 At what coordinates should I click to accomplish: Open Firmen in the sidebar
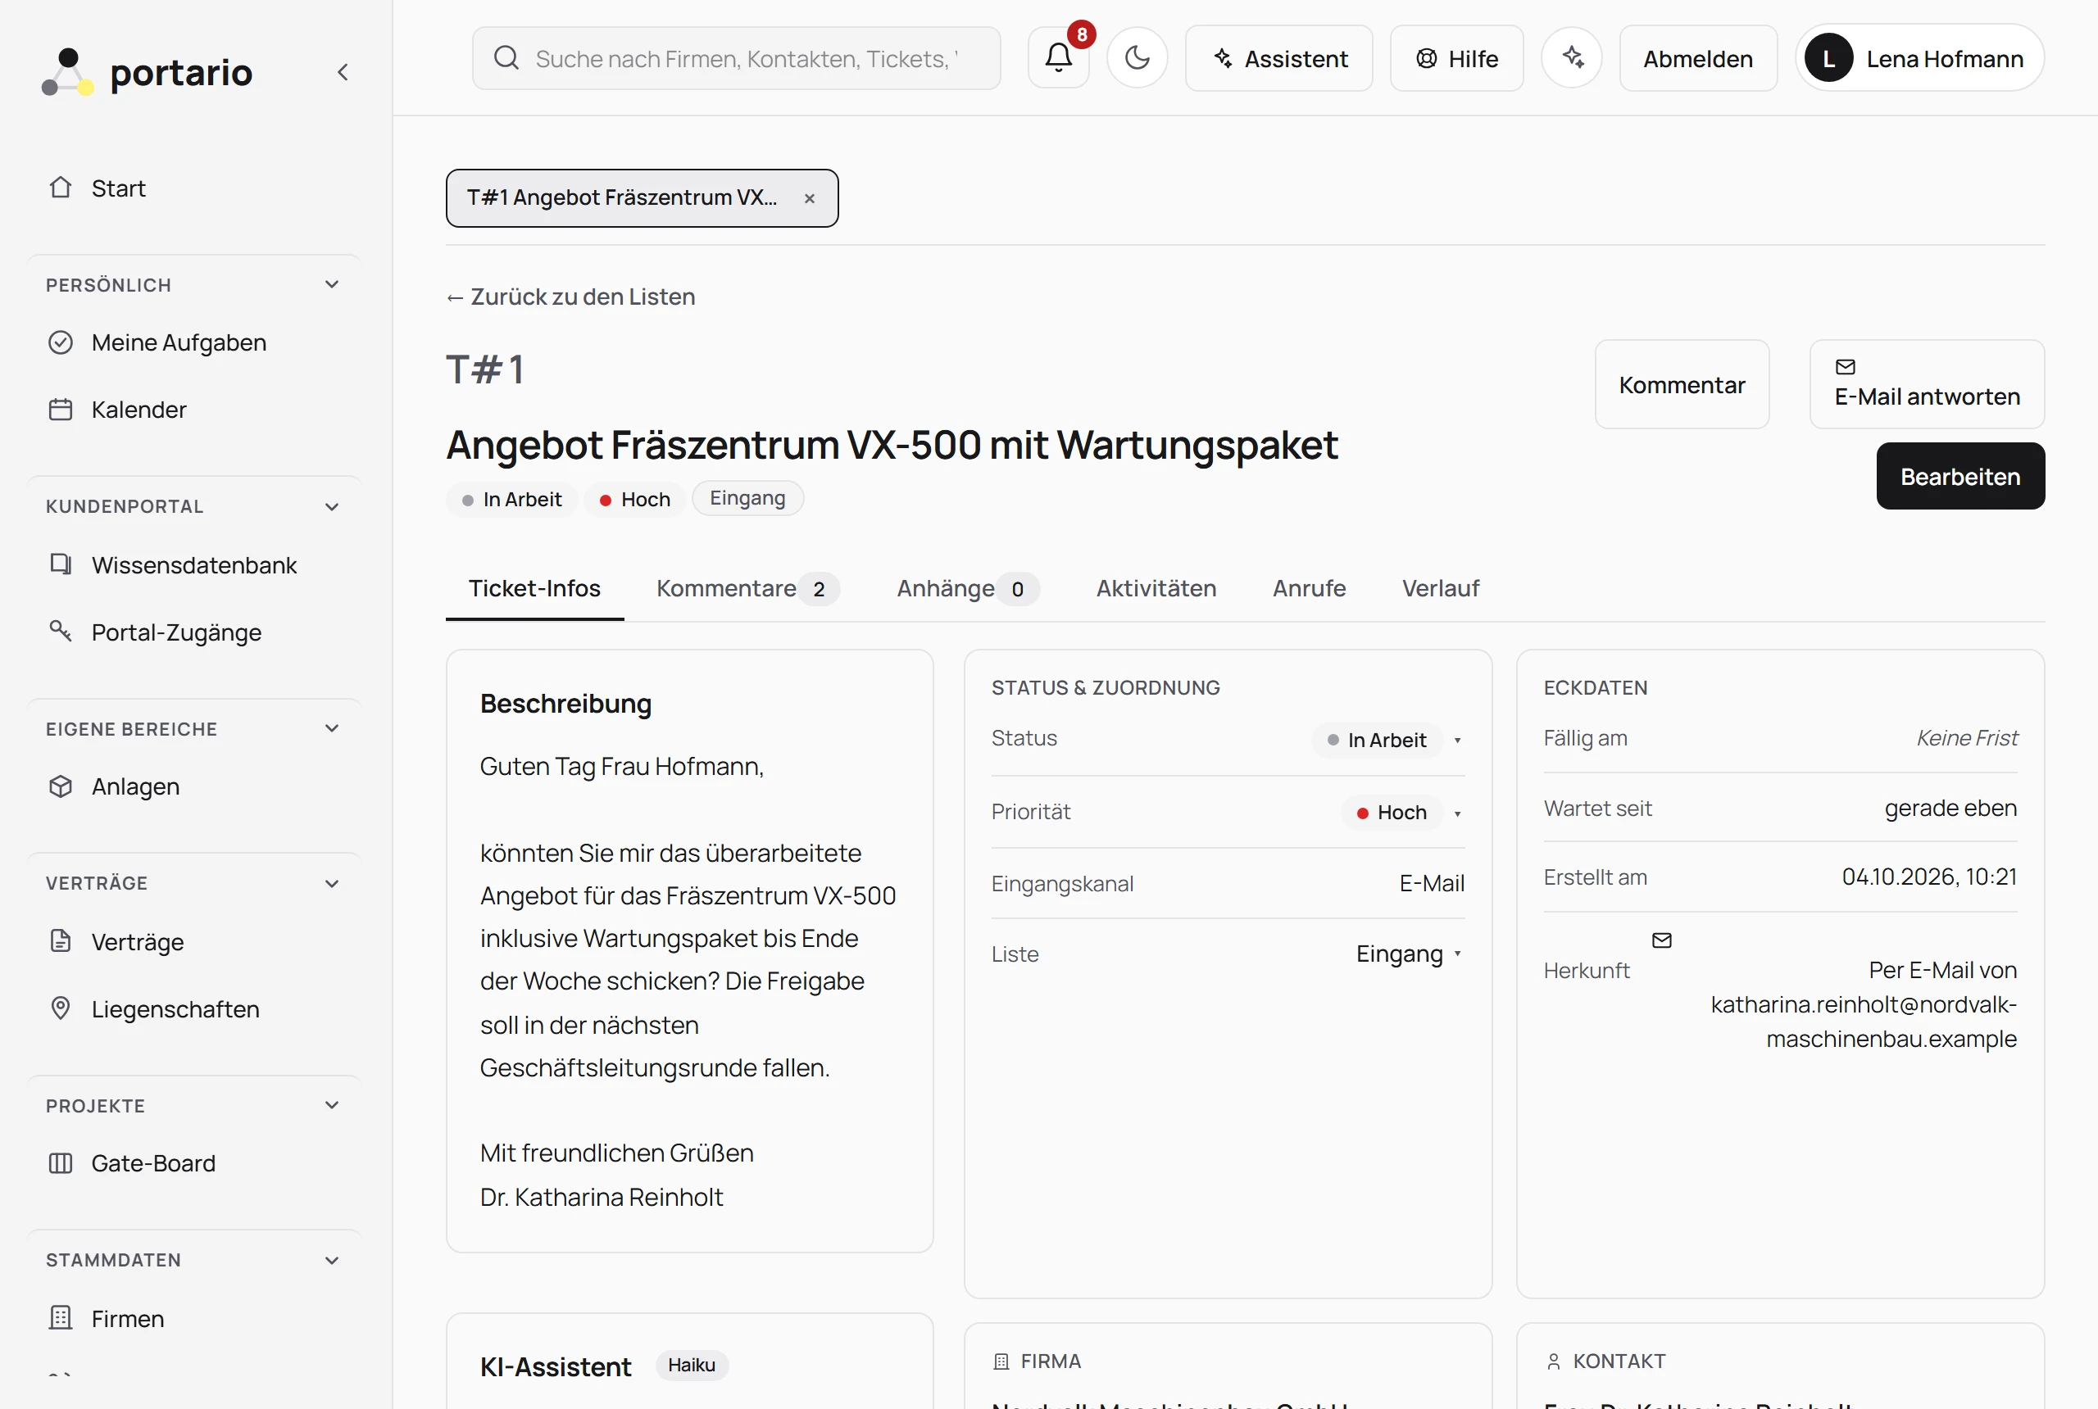point(195,1318)
